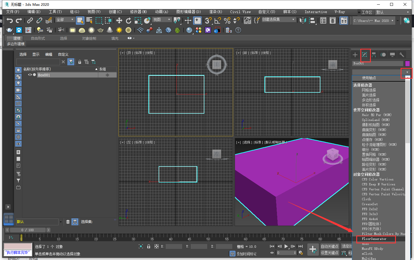Click the help question mark icon
The width and height of the screenshot is (414, 260).
click(x=238, y=30)
